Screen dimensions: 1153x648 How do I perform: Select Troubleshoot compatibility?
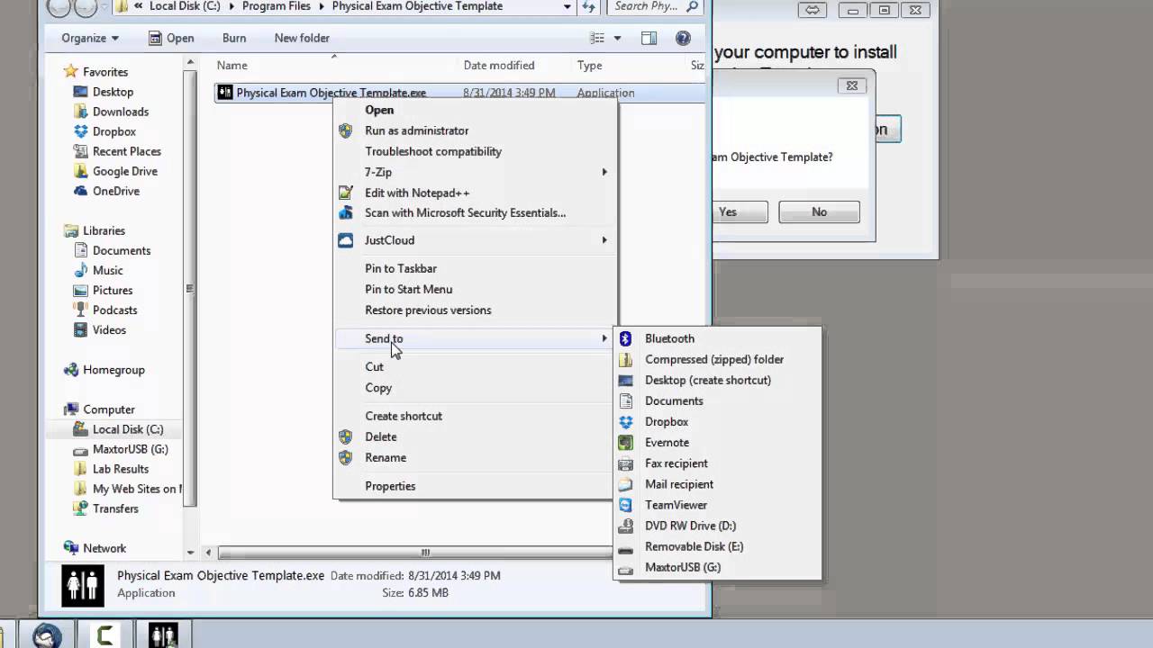tap(433, 151)
